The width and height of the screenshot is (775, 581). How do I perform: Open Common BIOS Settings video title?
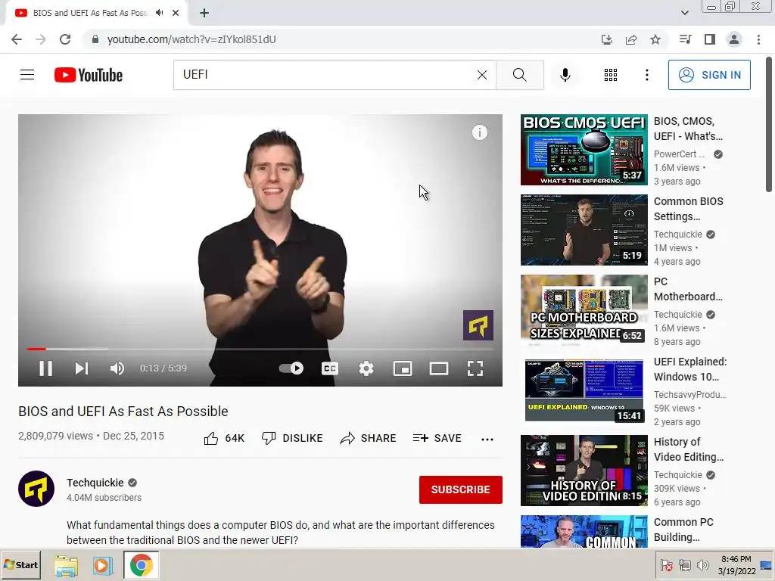(688, 209)
